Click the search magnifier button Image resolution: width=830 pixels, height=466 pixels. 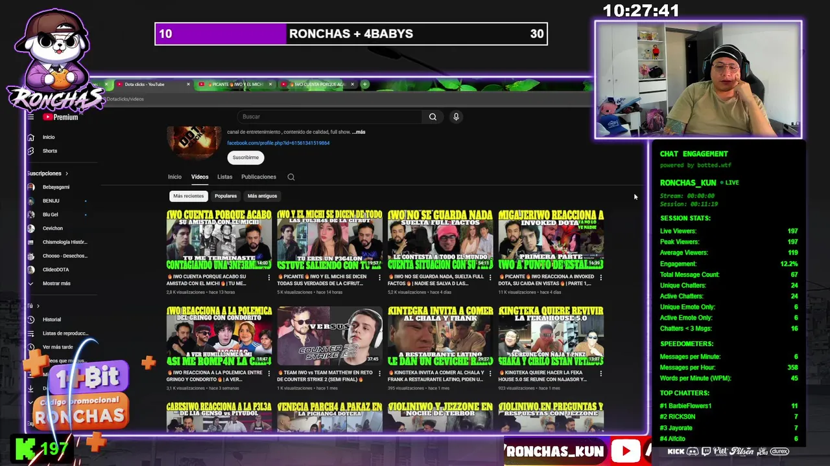pyautogui.click(x=433, y=116)
